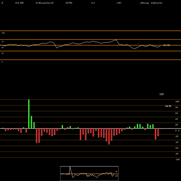This screenshot has width=181, height=181.
Task: Click the lowest red MR histogram bar
Action: pos(109,136)
